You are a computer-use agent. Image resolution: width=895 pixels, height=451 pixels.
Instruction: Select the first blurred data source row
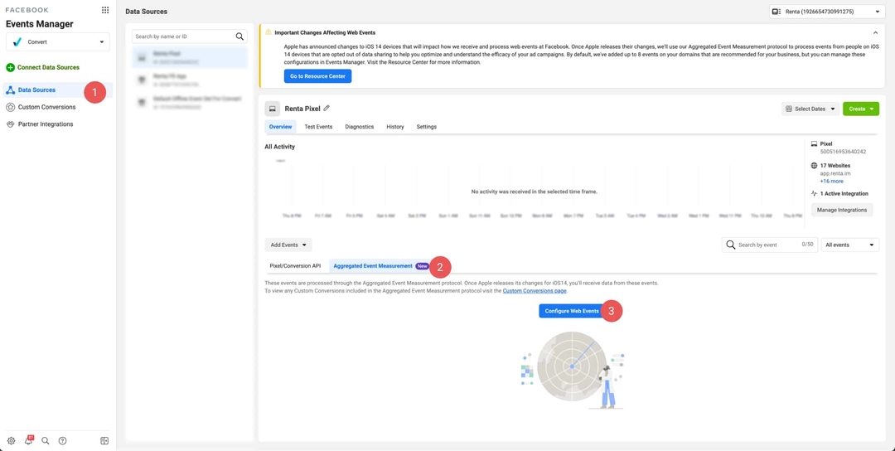190,57
